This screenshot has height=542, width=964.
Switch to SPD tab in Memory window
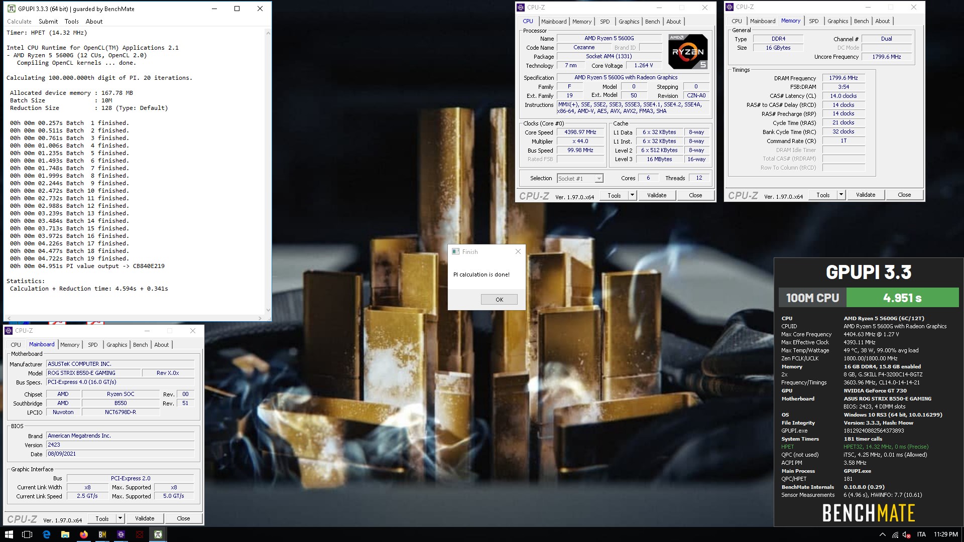click(x=814, y=21)
